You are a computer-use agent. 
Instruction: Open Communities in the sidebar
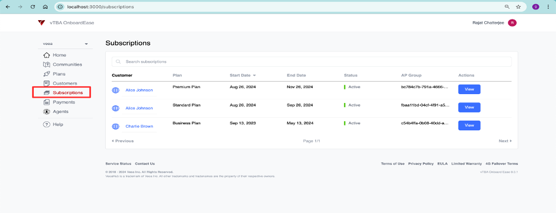point(67,64)
